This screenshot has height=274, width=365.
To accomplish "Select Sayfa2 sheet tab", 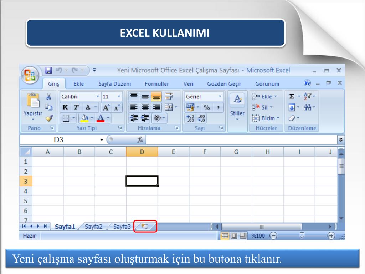I will click(x=94, y=227).
